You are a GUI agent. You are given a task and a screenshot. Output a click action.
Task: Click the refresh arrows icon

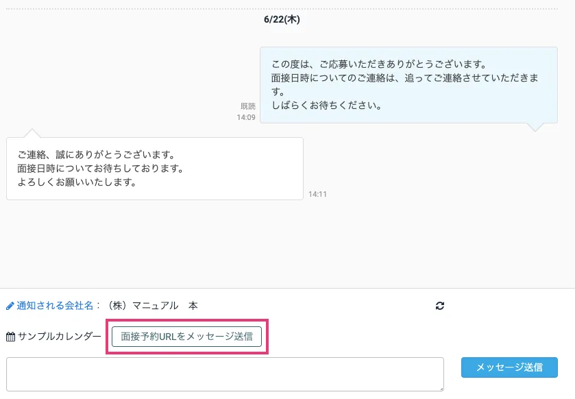[440, 306]
